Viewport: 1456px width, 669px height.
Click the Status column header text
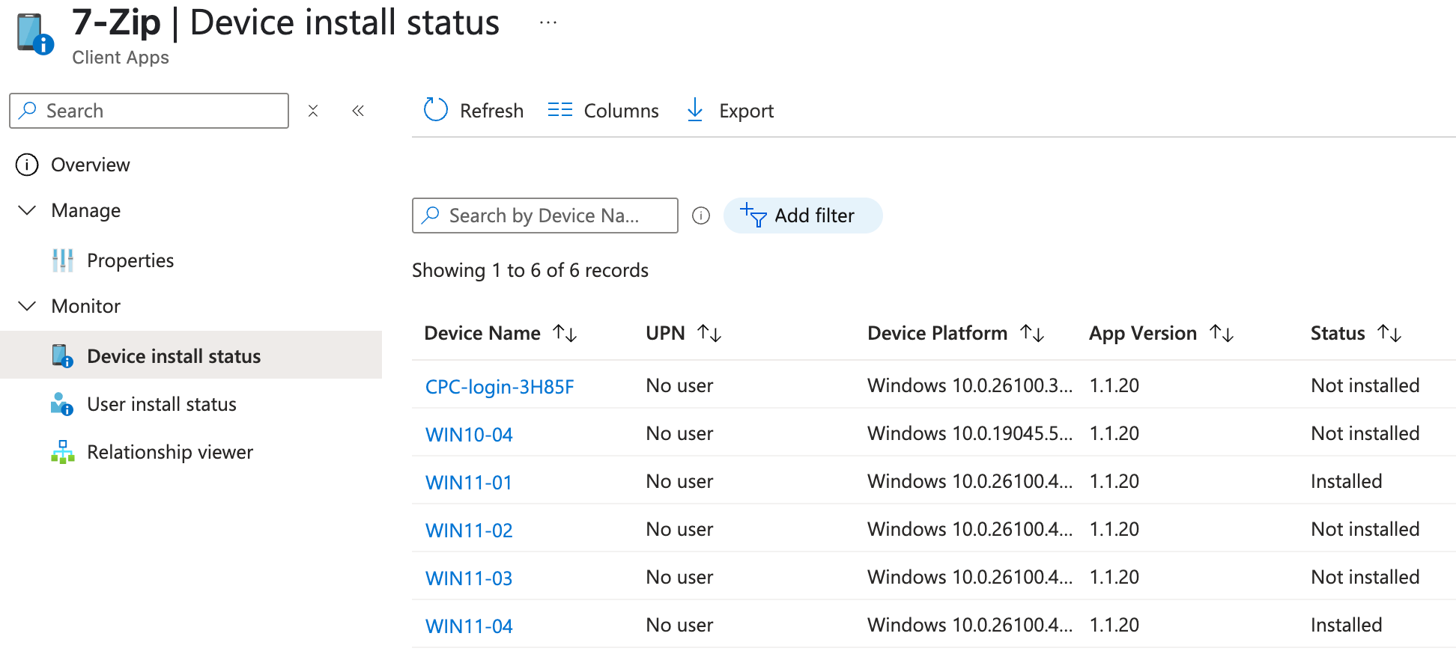tap(1338, 333)
